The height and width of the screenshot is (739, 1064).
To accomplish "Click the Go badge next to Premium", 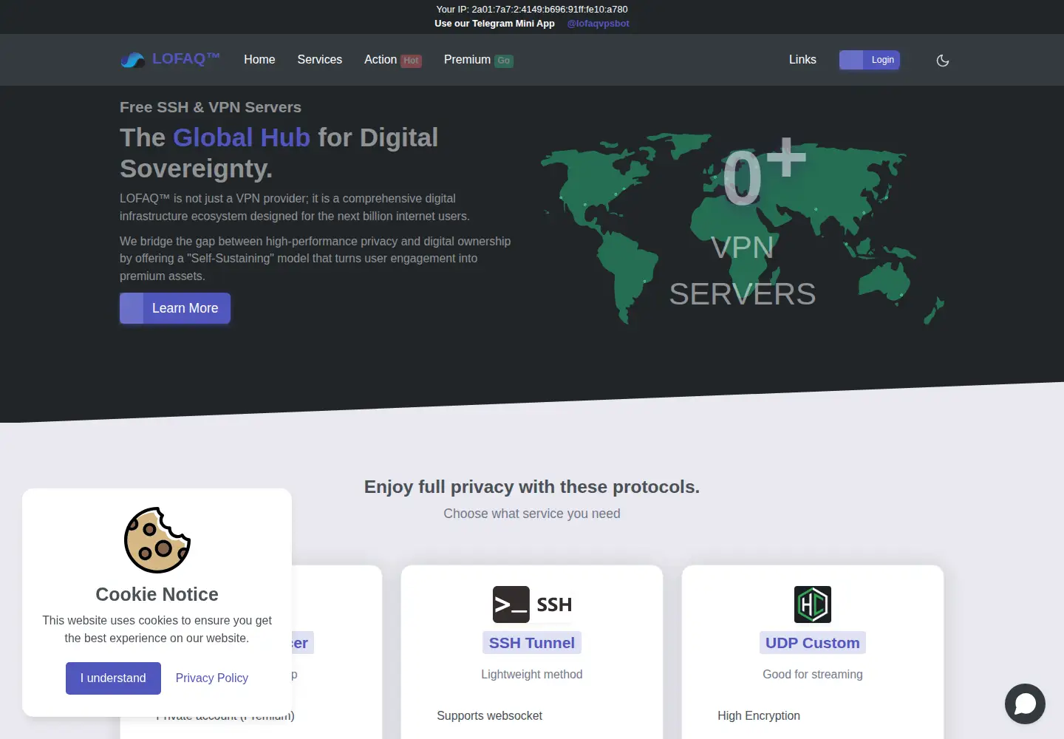I will tap(504, 61).
